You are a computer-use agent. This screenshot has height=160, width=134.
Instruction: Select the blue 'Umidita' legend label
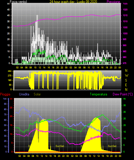click(24, 94)
